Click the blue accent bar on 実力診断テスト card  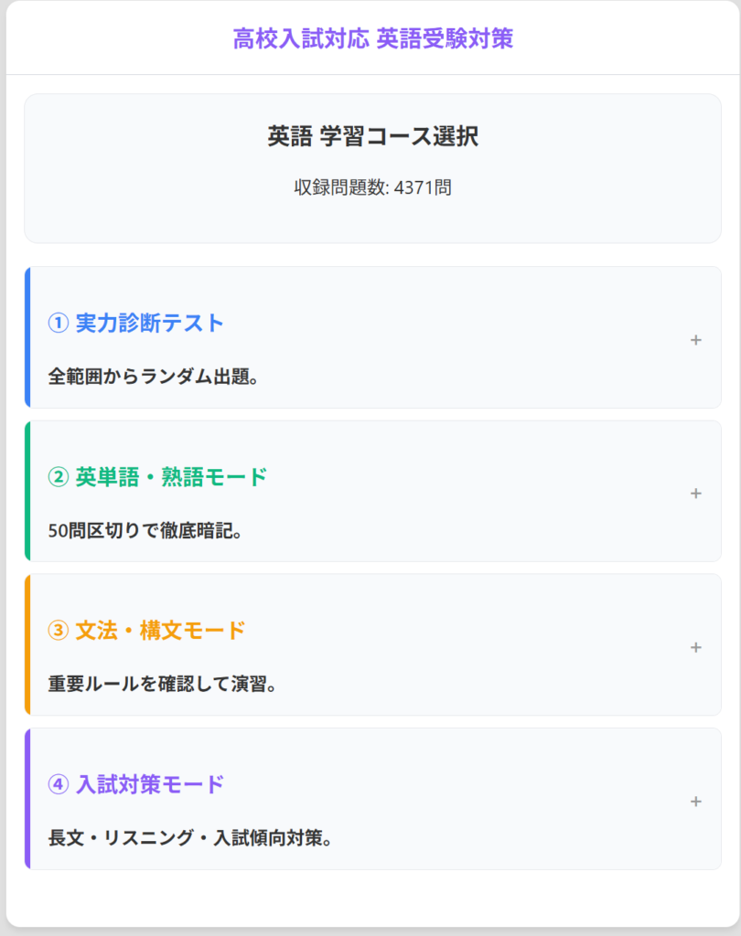click(27, 337)
